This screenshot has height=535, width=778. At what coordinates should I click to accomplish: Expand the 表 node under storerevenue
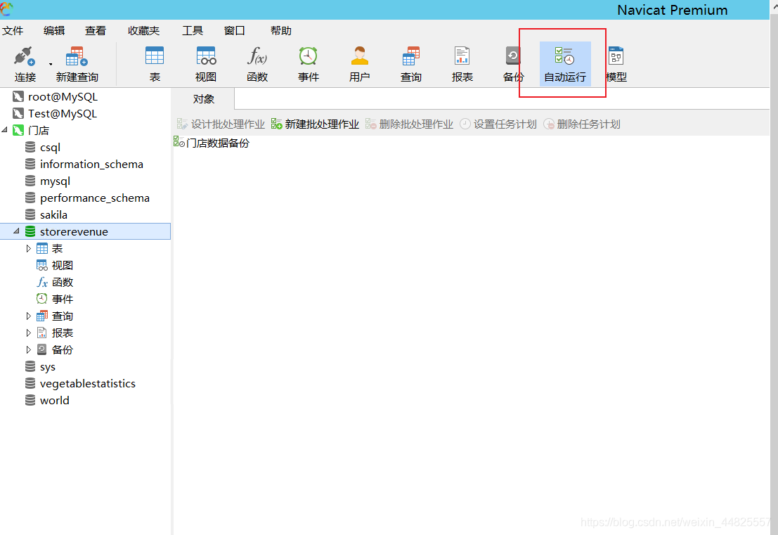[28, 249]
